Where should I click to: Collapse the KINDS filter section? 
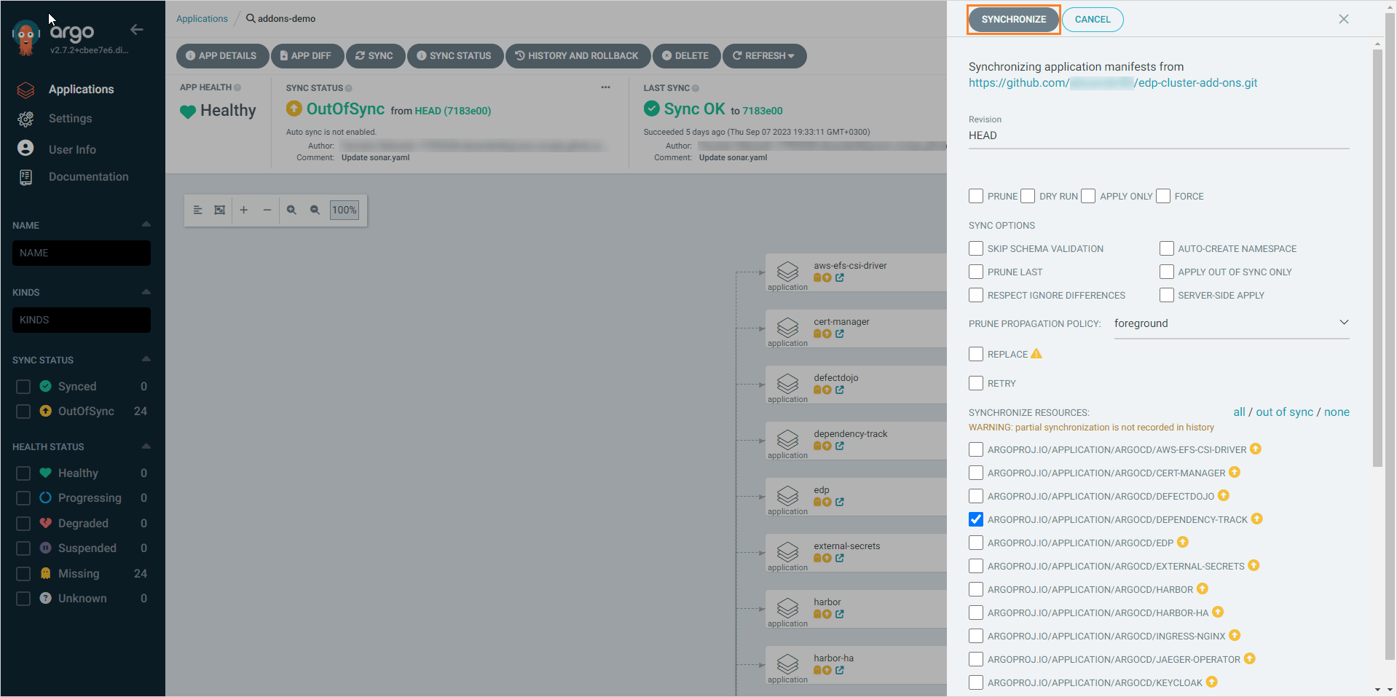tap(146, 291)
